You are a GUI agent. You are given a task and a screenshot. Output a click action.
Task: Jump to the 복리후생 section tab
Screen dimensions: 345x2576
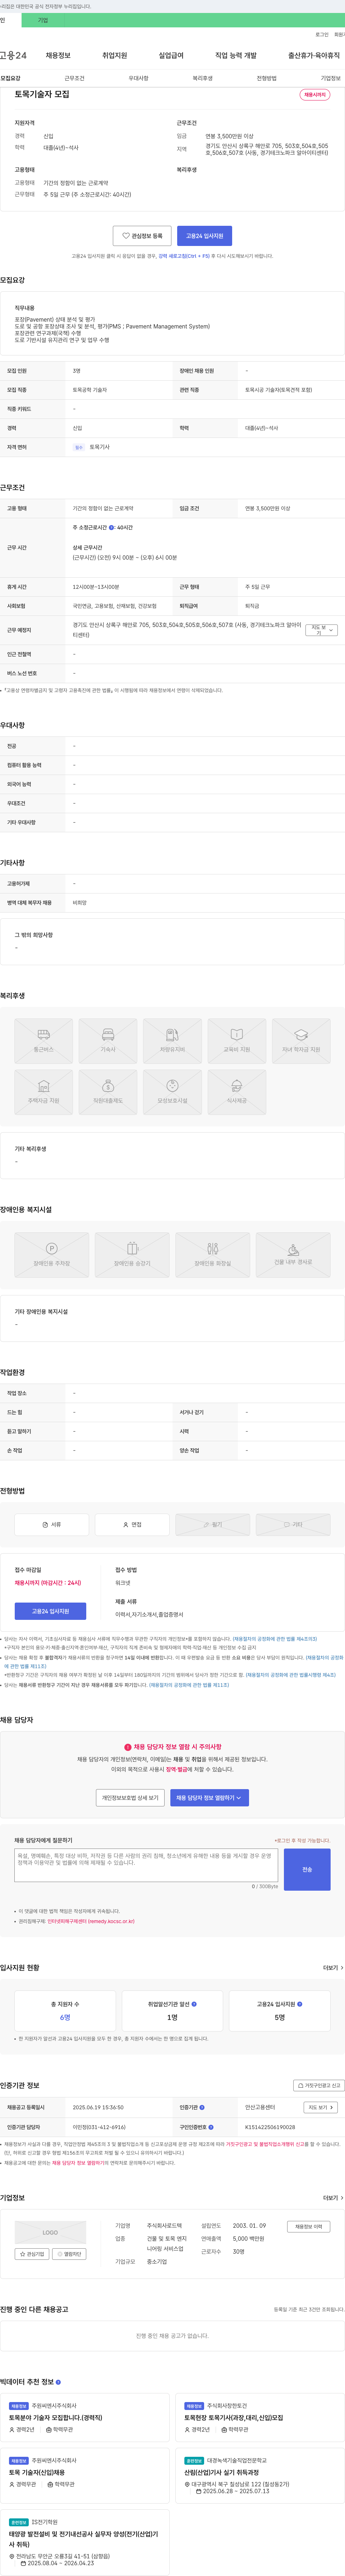tap(202, 78)
